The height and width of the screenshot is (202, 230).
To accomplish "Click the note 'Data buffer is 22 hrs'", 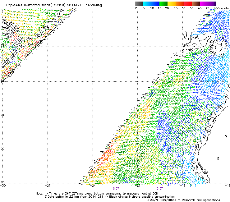I will pos(63,197).
